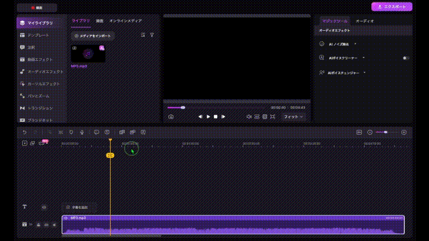Click the preview playback progress slider handle
Screen dimensions: 429x241
183,108
